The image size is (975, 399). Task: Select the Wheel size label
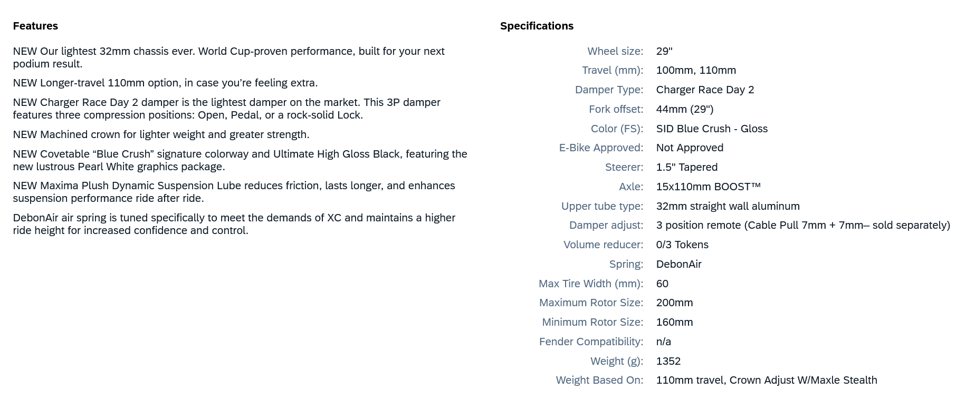tap(615, 51)
